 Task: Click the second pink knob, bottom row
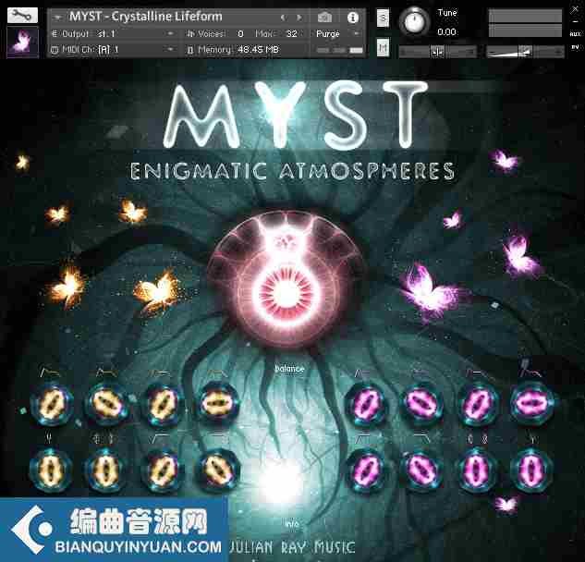coord(420,470)
